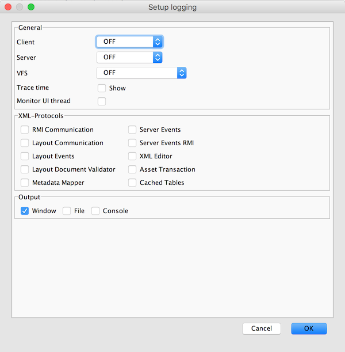This screenshot has width=345, height=352.
Task: Enable the Trace time Show checkbox
Action: click(x=102, y=88)
